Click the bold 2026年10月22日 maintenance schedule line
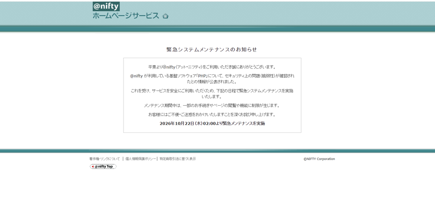435x205 pixels. pos(212,124)
